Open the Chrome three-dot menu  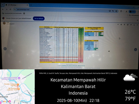click(138, 12)
